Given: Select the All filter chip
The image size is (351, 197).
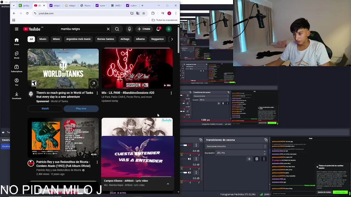Looking at the screenshot, I should [x=31, y=39].
